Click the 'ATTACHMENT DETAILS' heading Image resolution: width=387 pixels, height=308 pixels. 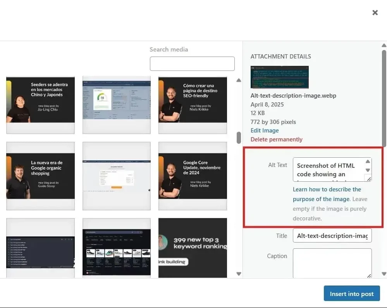tap(280, 57)
